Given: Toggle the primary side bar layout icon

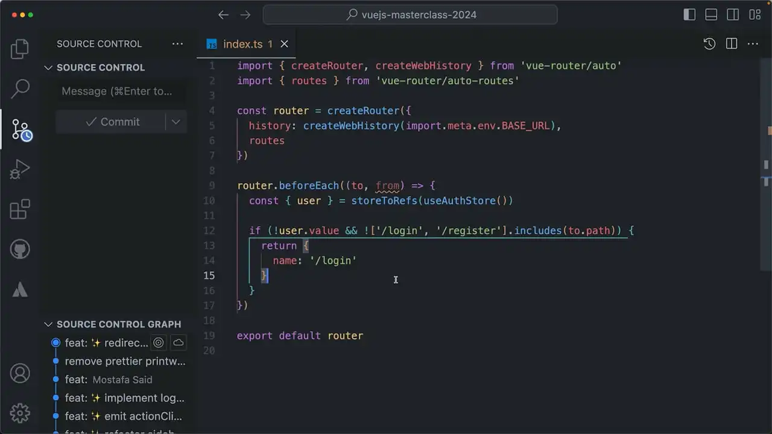Looking at the screenshot, I should tap(689, 15).
